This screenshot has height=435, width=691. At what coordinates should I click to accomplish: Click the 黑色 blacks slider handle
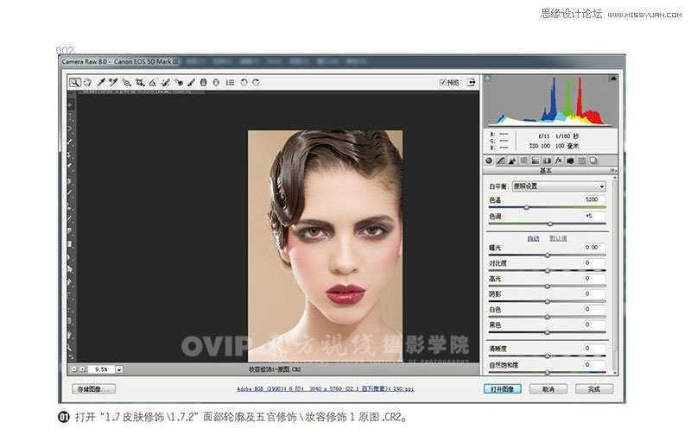[548, 332]
